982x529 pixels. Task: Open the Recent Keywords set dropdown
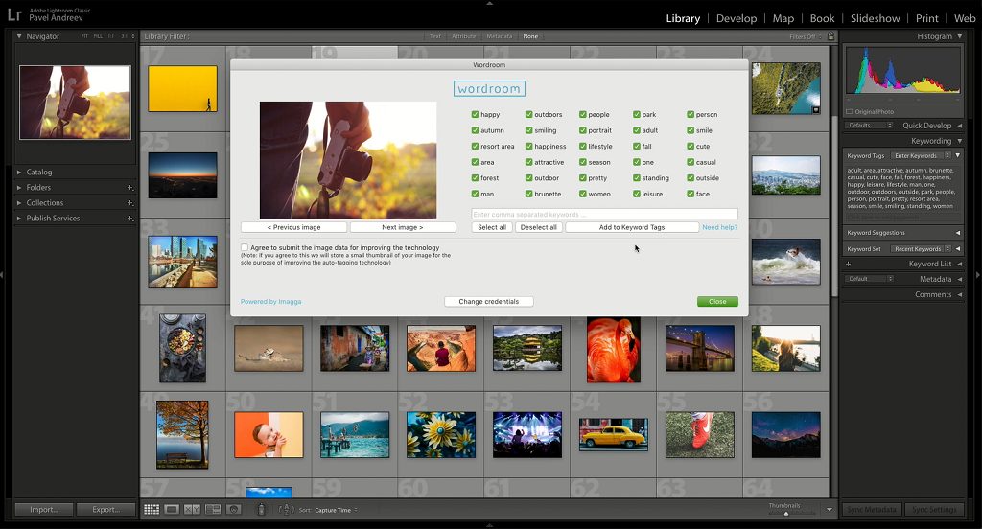click(921, 249)
